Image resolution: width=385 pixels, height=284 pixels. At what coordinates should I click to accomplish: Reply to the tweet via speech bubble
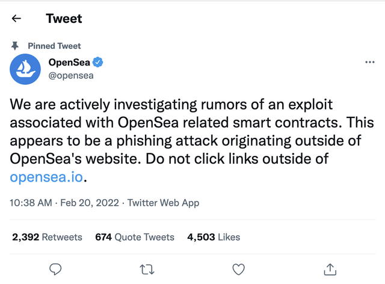(x=55, y=268)
